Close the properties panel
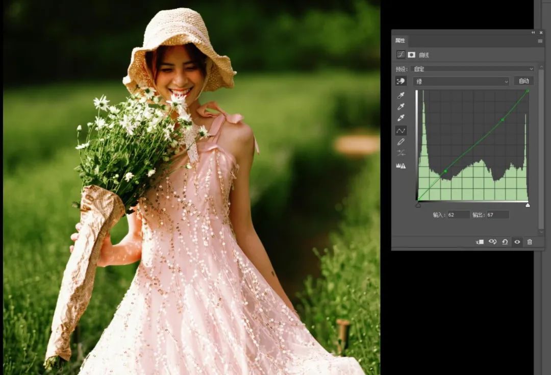The width and height of the screenshot is (551, 375). 541,32
